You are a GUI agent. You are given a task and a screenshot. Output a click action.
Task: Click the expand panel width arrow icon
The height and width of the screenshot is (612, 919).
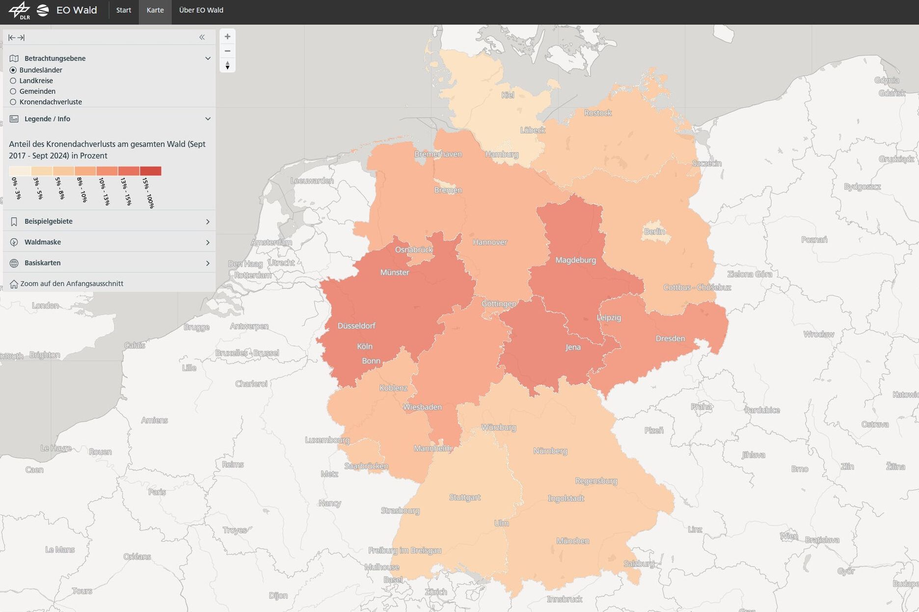pyautogui.click(x=21, y=37)
